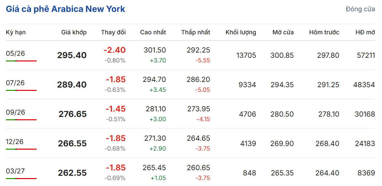Click the -2.40 change value
Image resolution: width=382 pixels, height=186 pixels.
coord(115,50)
